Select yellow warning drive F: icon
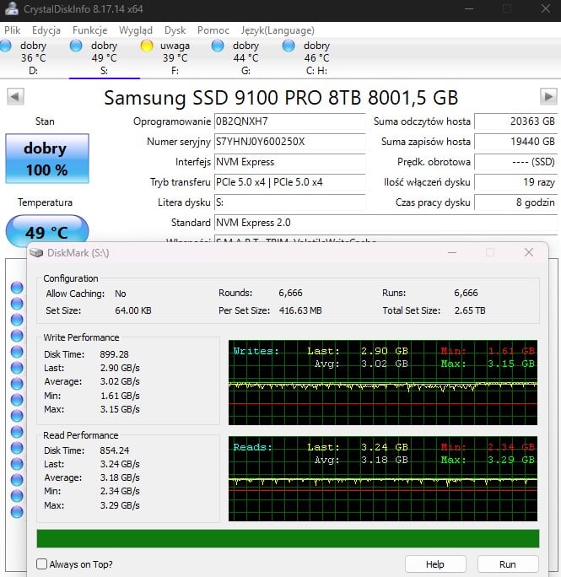 click(x=147, y=46)
